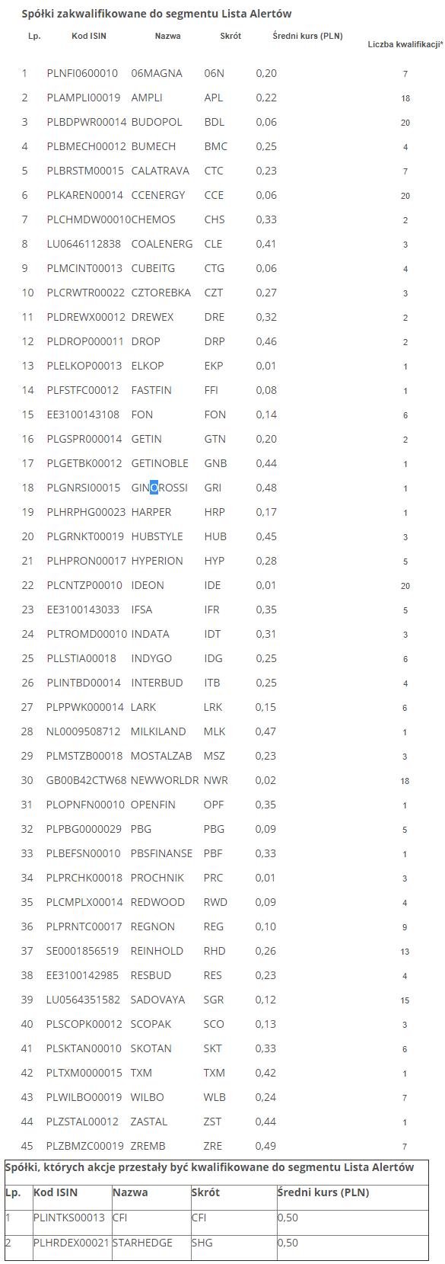Click the 06MAGNA company name
The width and height of the screenshot is (445, 1264).
click(157, 73)
